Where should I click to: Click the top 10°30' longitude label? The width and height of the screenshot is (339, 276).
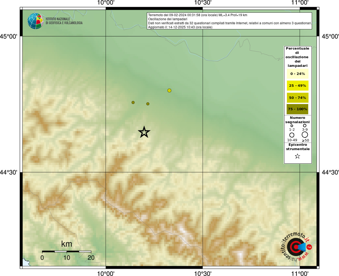[203, 3]
